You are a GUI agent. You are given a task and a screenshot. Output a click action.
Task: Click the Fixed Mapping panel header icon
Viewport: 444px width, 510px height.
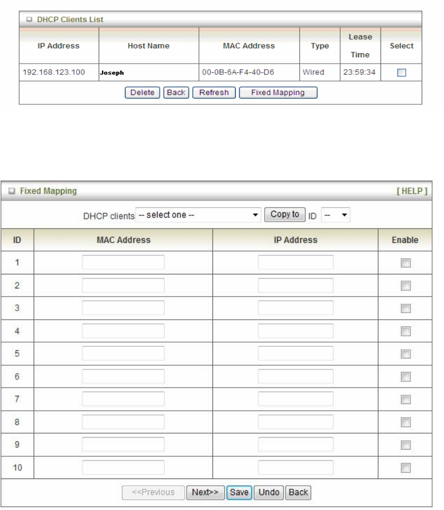point(12,191)
